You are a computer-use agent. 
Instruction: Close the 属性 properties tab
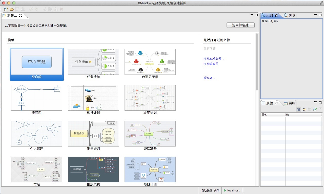276,103
